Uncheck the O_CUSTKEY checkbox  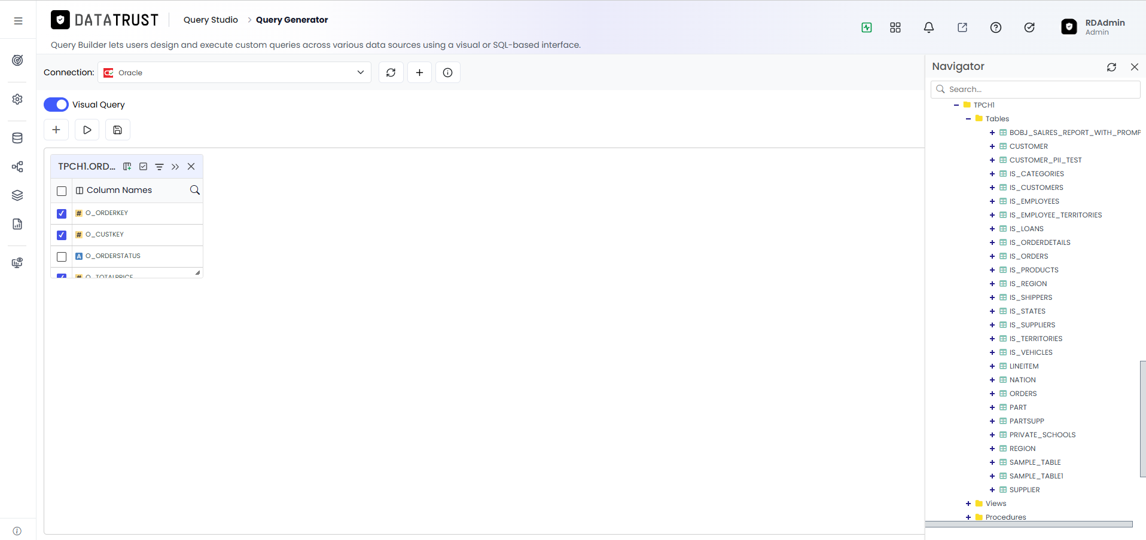click(x=62, y=235)
